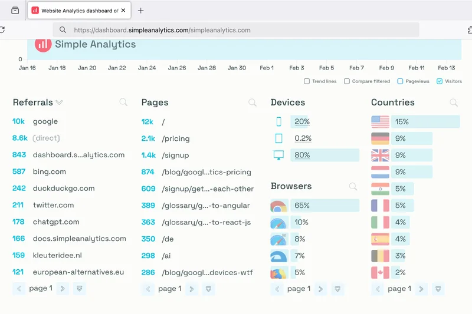Select the mobile phone device icon
The height and width of the screenshot is (314, 472).
point(278,122)
